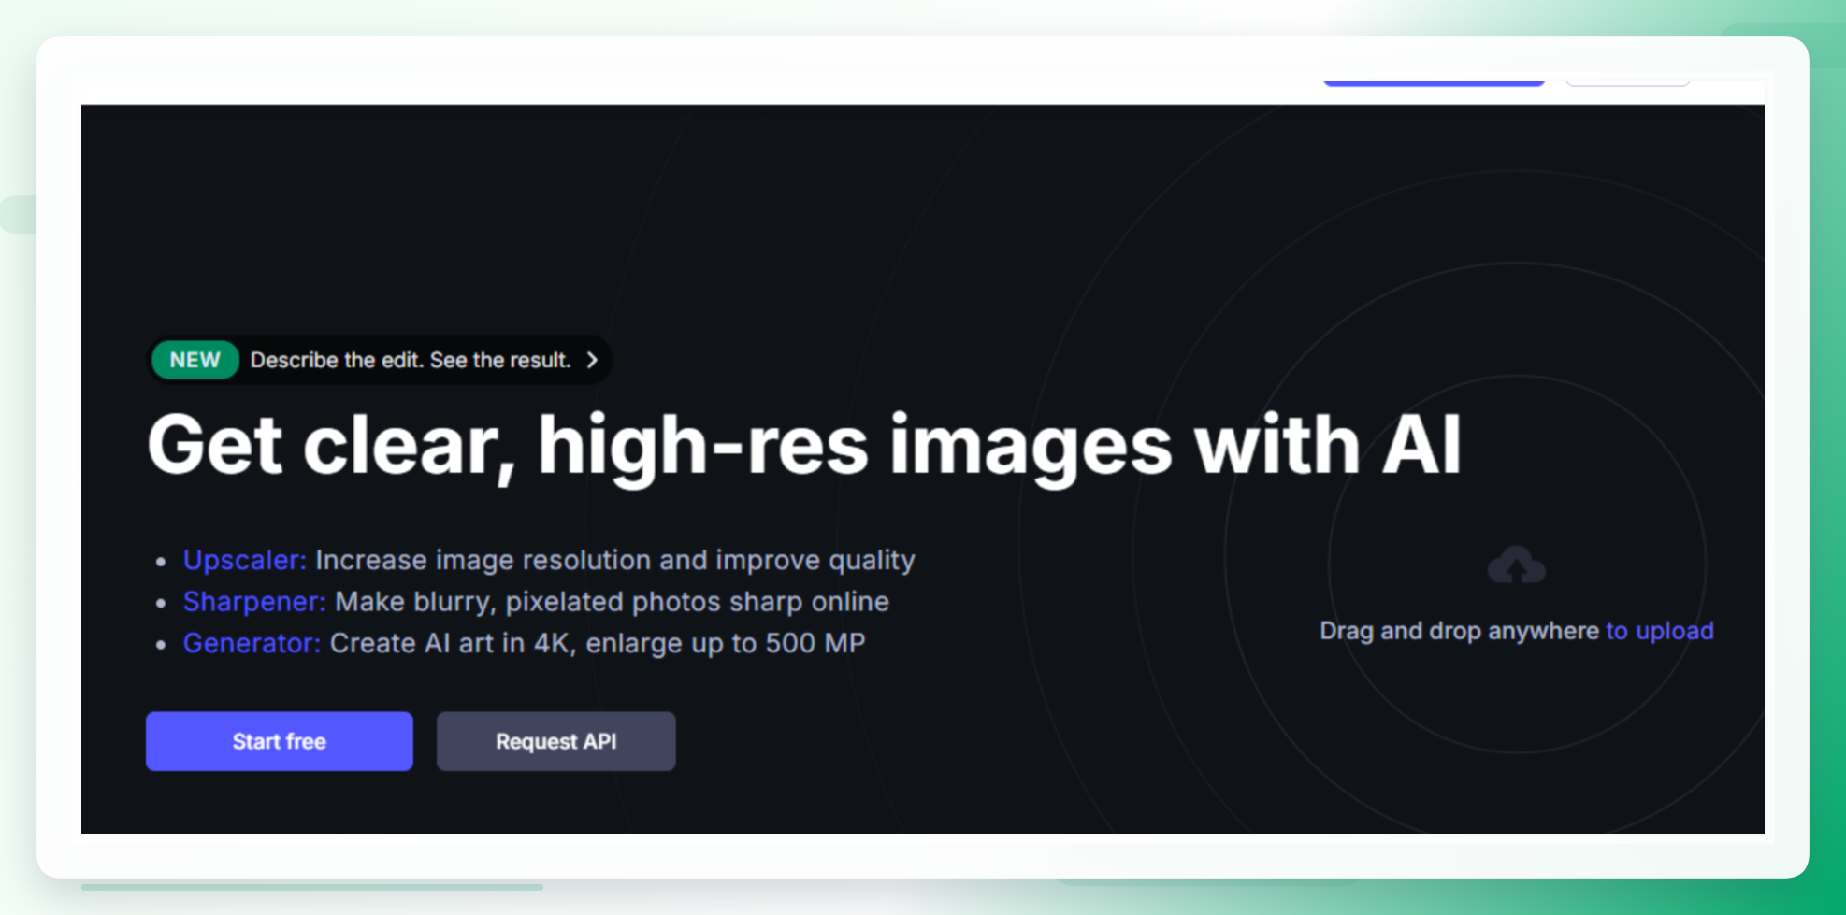Click the Start free button
This screenshot has width=1846, height=915.
(279, 741)
